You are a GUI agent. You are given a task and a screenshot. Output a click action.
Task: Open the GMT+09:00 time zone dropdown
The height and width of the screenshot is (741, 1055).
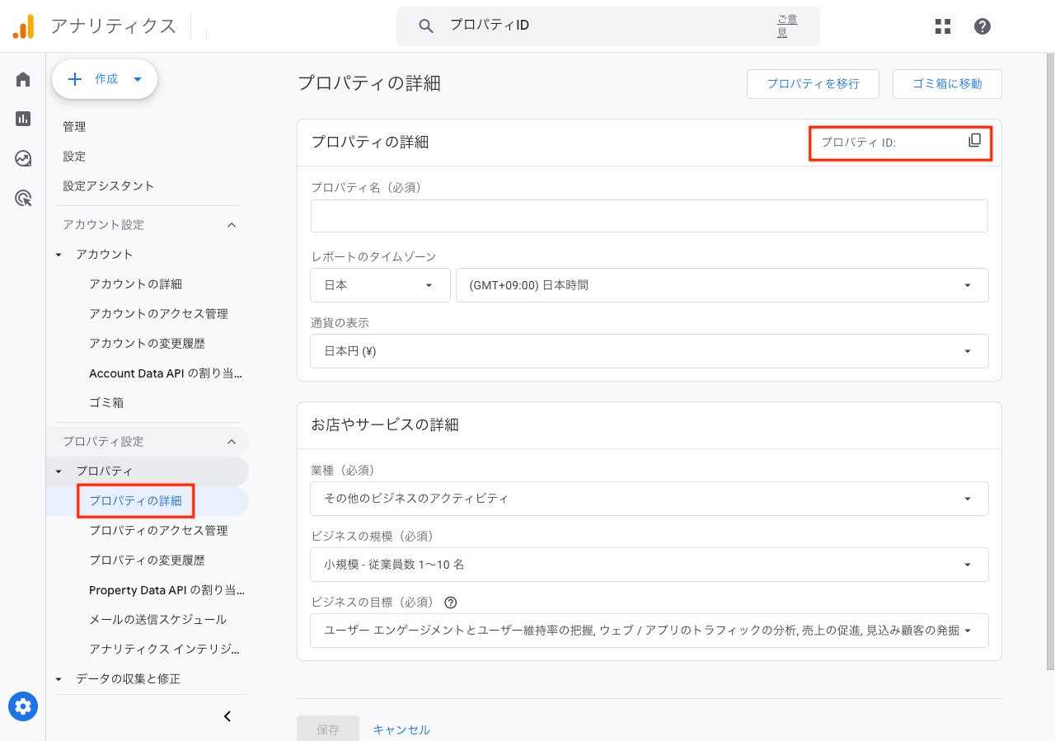[967, 285]
